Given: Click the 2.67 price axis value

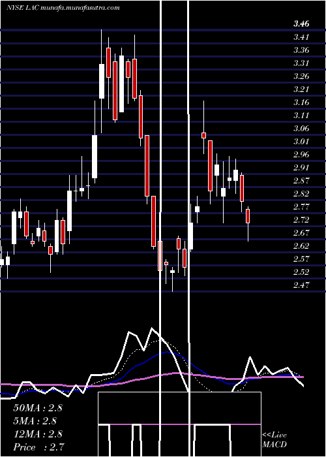Looking at the screenshot, I should click(x=301, y=233).
